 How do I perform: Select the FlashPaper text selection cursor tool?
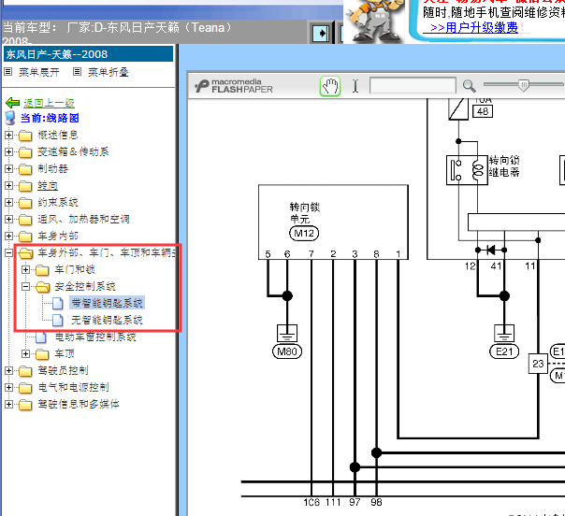tap(355, 86)
